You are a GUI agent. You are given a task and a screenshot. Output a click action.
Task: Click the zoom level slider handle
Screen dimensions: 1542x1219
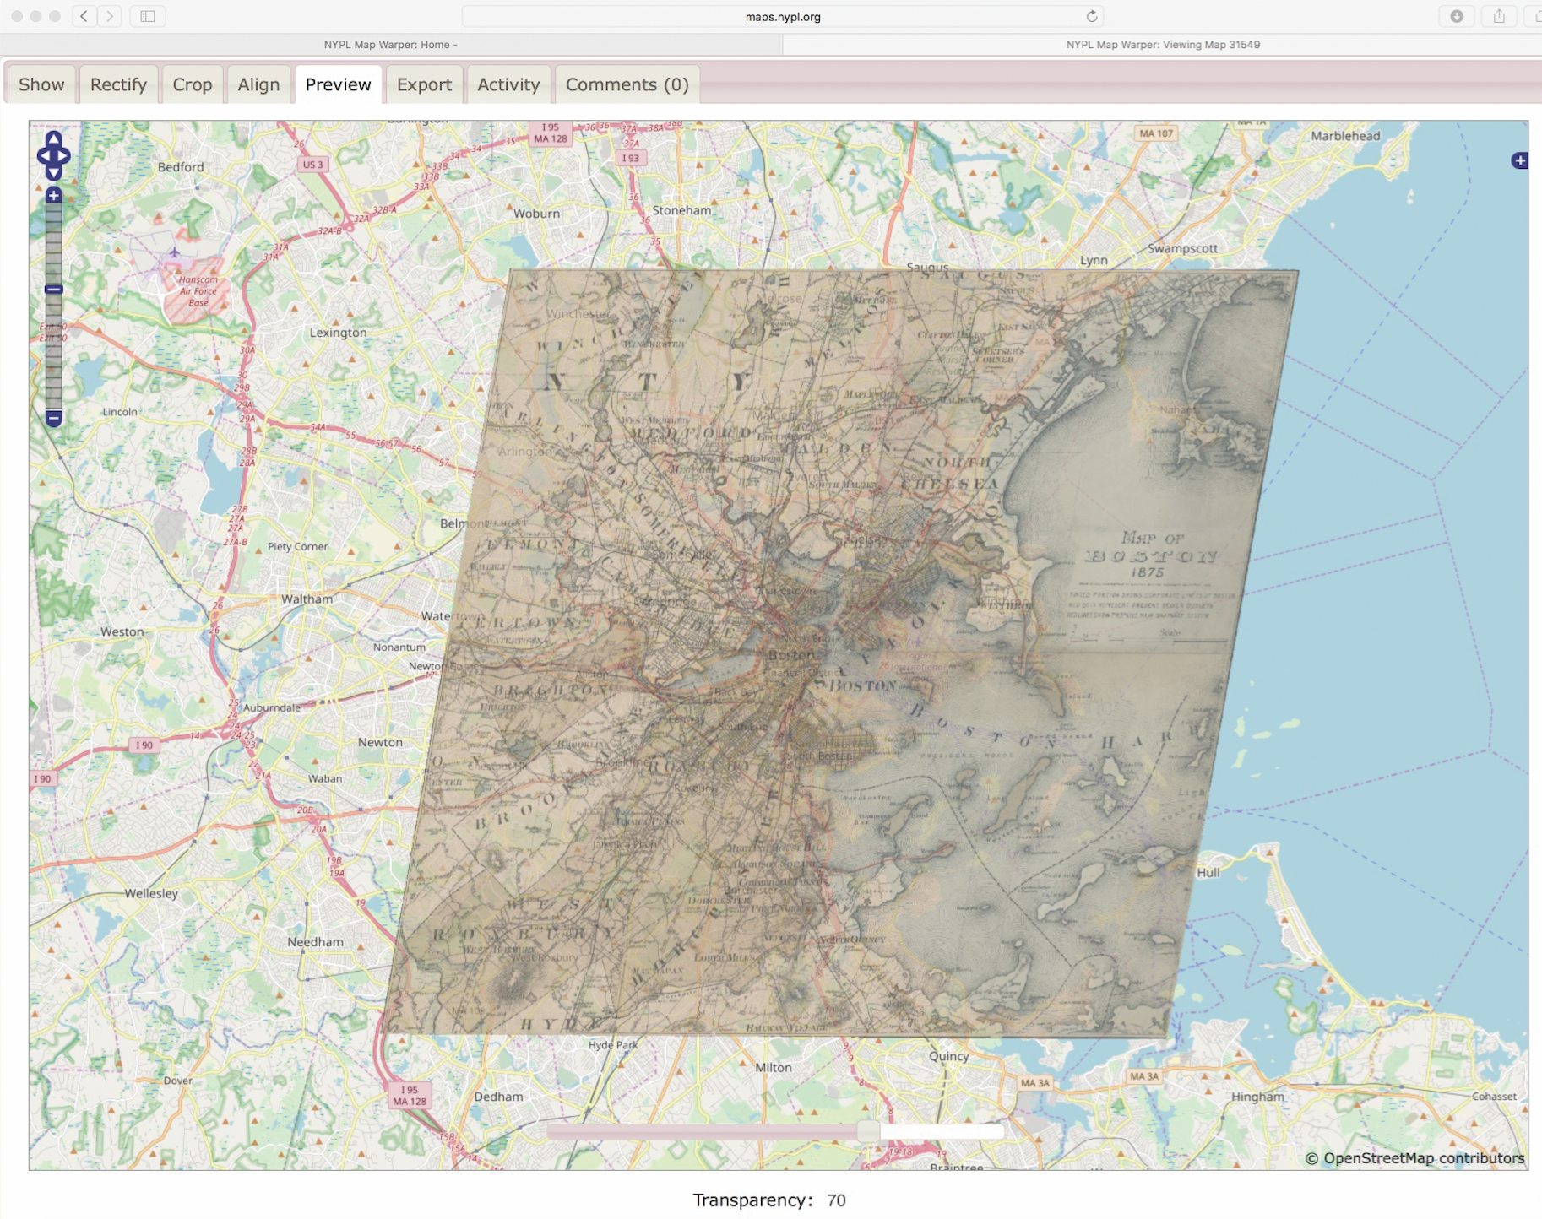point(53,290)
